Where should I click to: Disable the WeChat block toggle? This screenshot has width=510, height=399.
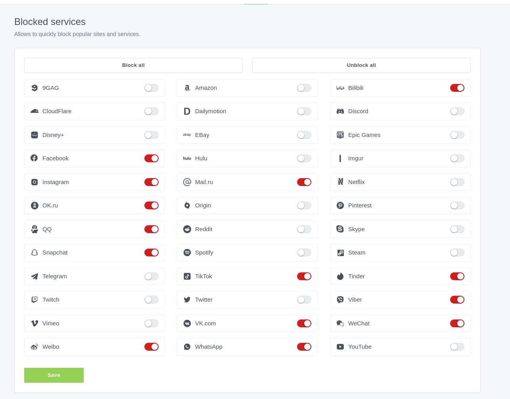click(457, 323)
